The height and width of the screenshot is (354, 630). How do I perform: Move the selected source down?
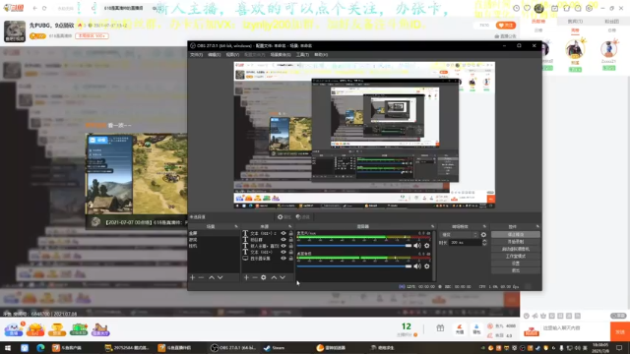click(x=283, y=277)
